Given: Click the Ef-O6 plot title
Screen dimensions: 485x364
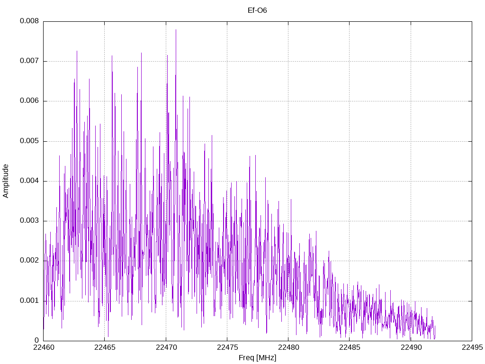Looking at the screenshot, I should coord(257,10).
